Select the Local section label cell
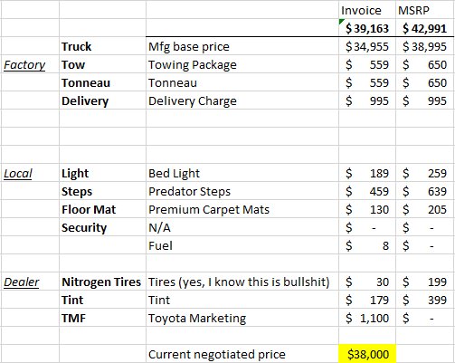The image size is (455, 363). [30, 173]
